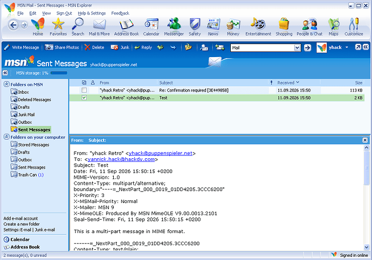Click Create a new folder link

click(22, 224)
